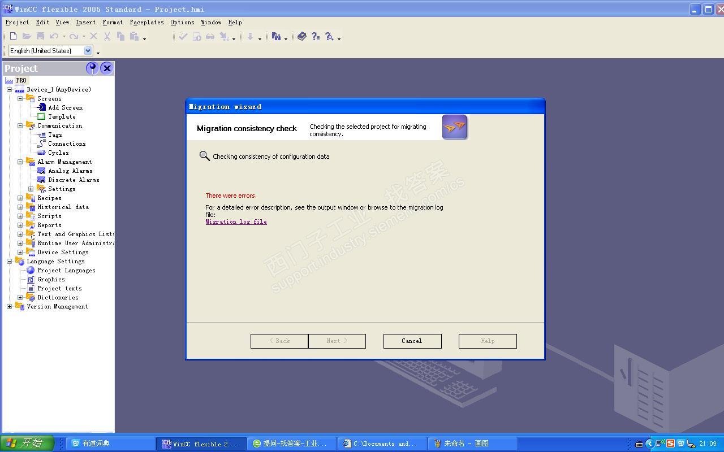Click the Redo arrow icon
The height and width of the screenshot is (452, 724).
click(74, 36)
